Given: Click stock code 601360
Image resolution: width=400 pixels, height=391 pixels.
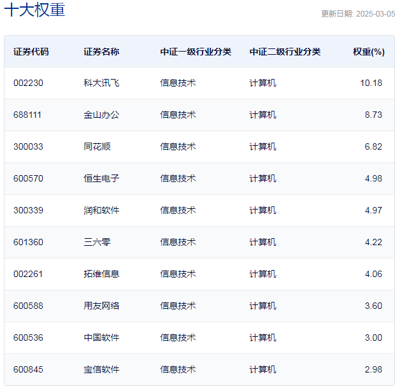Looking at the screenshot, I should (28, 242).
